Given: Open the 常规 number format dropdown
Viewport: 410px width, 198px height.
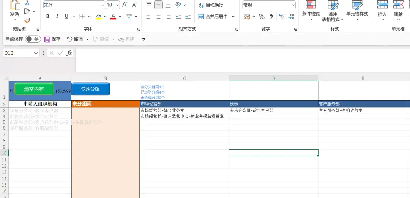Looking at the screenshot, I should pyautogui.click(x=293, y=5).
